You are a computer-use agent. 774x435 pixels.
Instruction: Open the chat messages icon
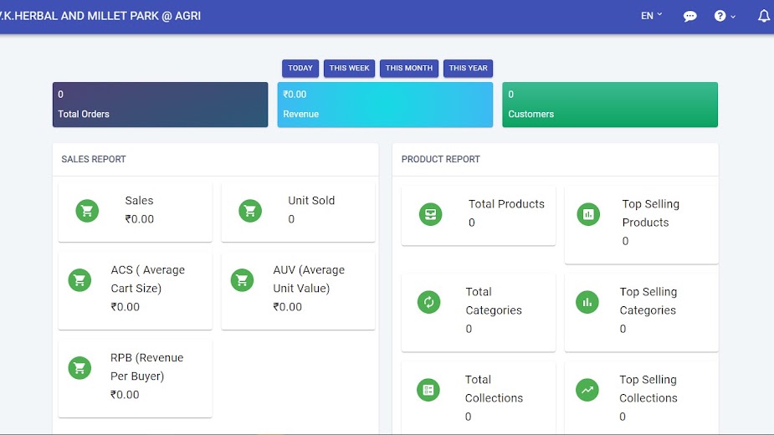click(689, 16)
